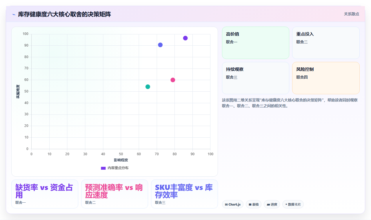Click the 库存健康度六大核心取舍的决策矩阵 title
Image resolution: width=371 pixels, height=220 pixels.
coord(64,14)
